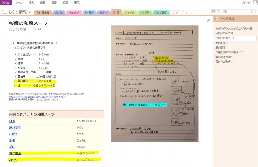Add a new section with plus tab

[x=187, y=13]
